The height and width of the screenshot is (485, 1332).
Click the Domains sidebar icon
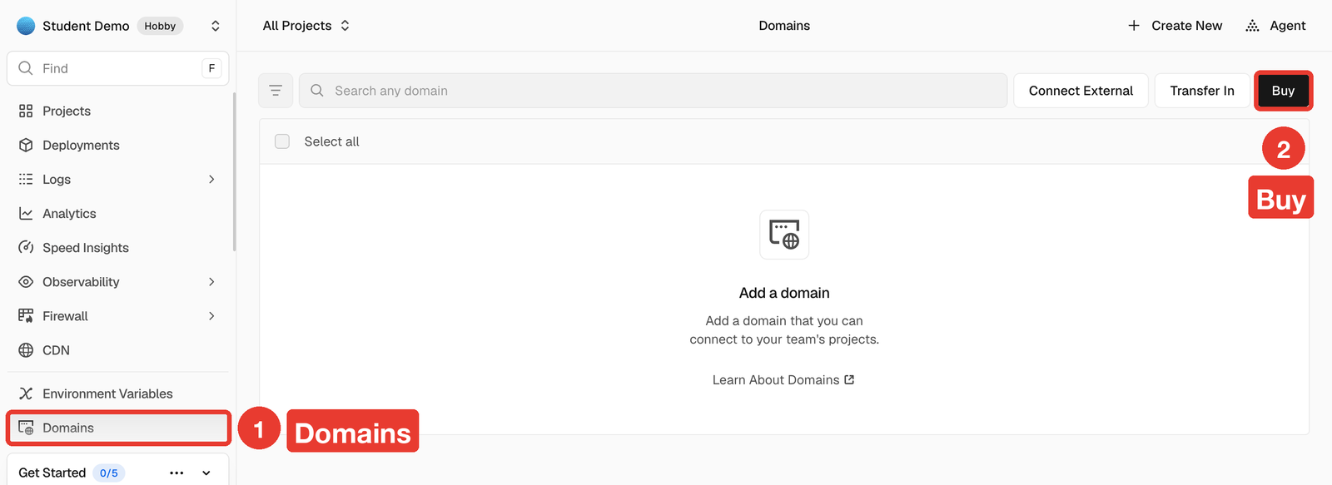pos(26,428)
